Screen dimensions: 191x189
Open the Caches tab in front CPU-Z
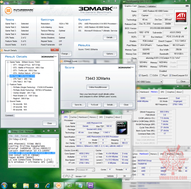[73, 117]
